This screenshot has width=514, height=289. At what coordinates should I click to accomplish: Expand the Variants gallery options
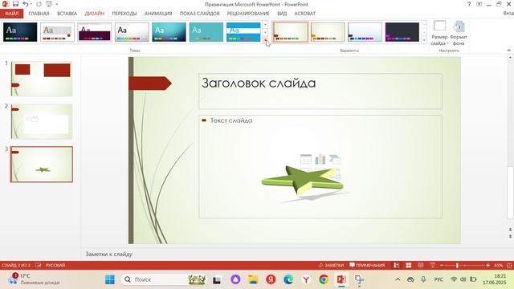[424, 39]
